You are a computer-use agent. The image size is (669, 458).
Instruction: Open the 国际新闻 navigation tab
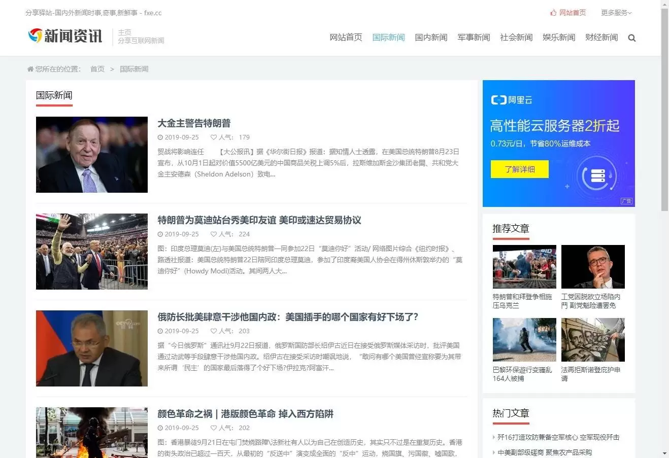pos(388,38)
